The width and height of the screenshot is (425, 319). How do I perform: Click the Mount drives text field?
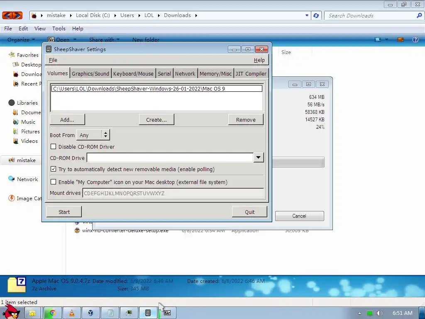point(173,193)
